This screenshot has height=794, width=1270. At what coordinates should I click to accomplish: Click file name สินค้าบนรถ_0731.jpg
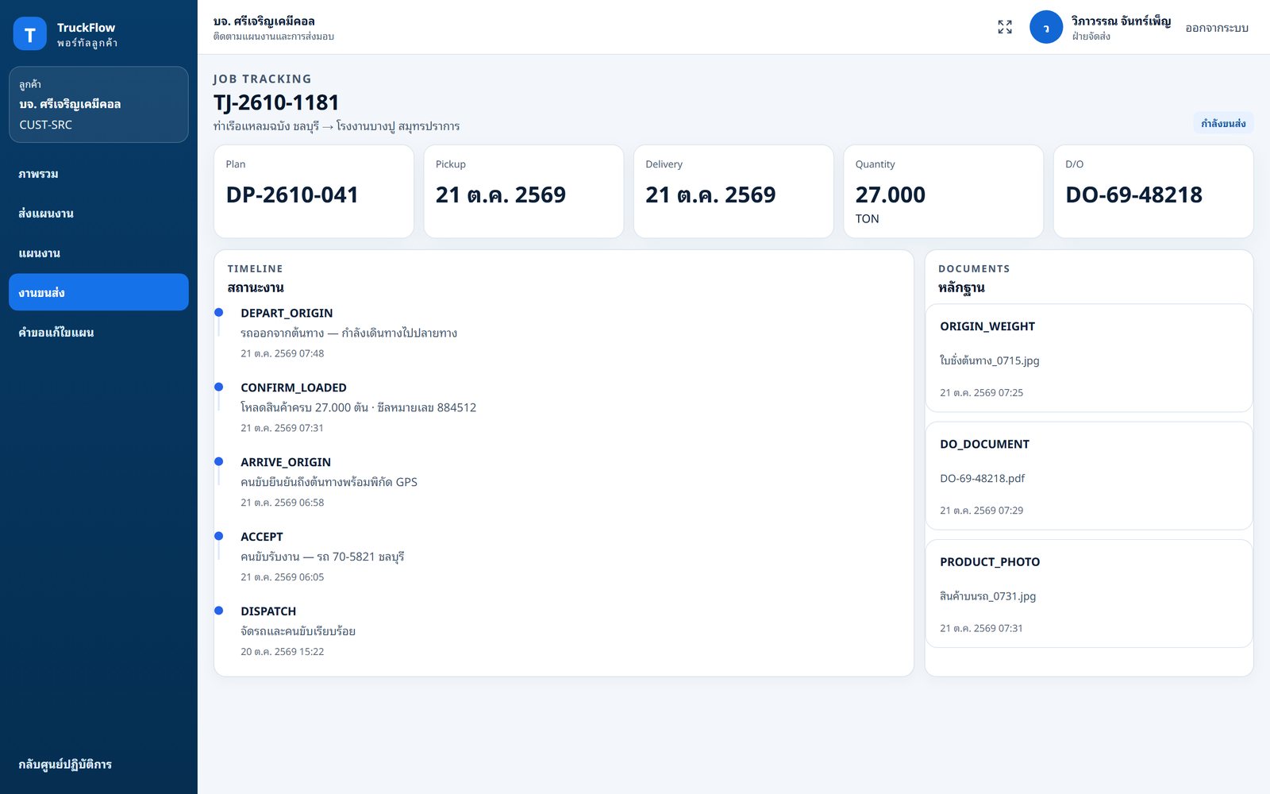988,596
